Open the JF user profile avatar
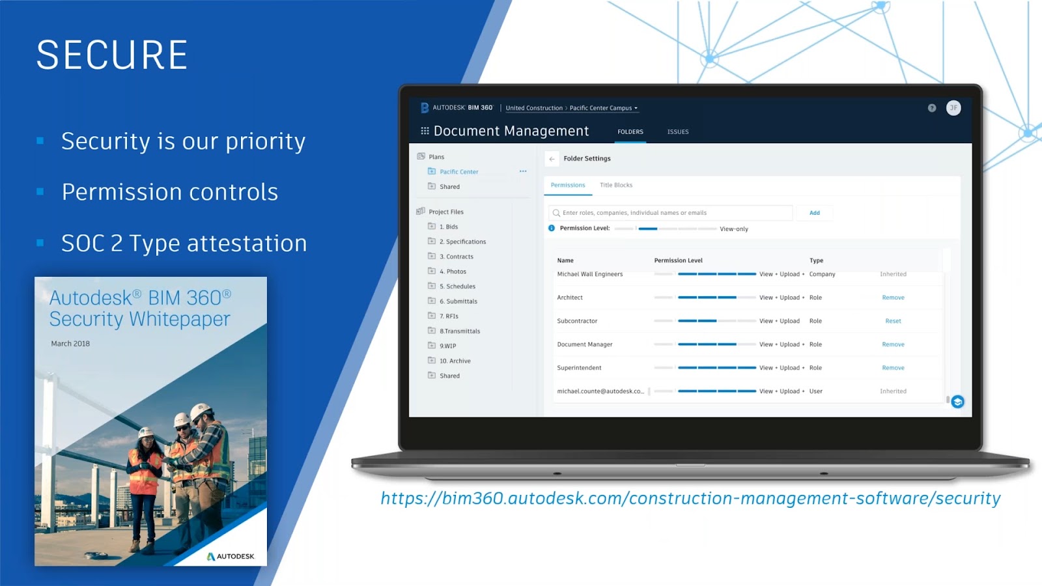This screenshot has width=1042, height=586. (x=953, y=108)
